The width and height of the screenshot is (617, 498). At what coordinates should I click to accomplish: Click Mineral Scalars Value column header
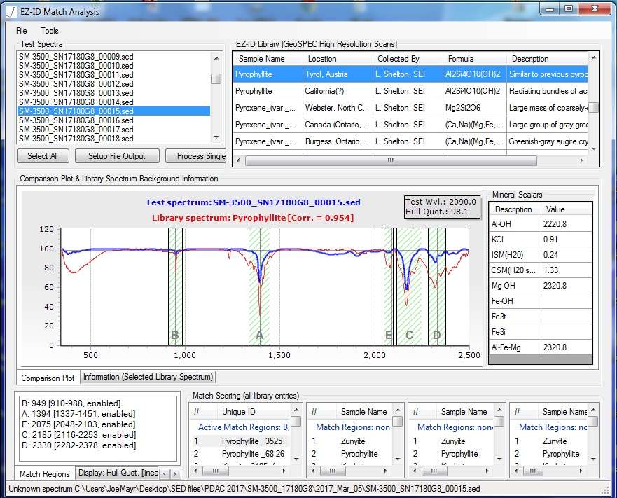click(567, 209)
